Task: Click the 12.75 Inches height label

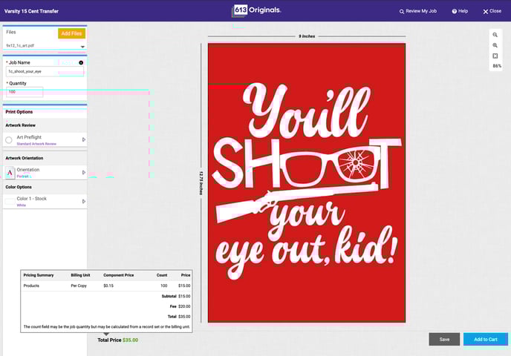Action: tap(201, 183)
